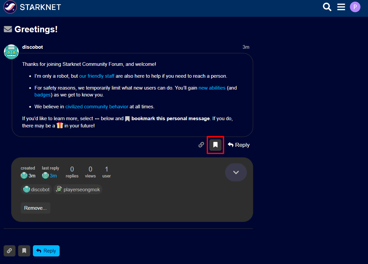This screenshot has width=368, height=264.
Task: Open the purple P user avatar menu
Action: [x=355, y=7]
